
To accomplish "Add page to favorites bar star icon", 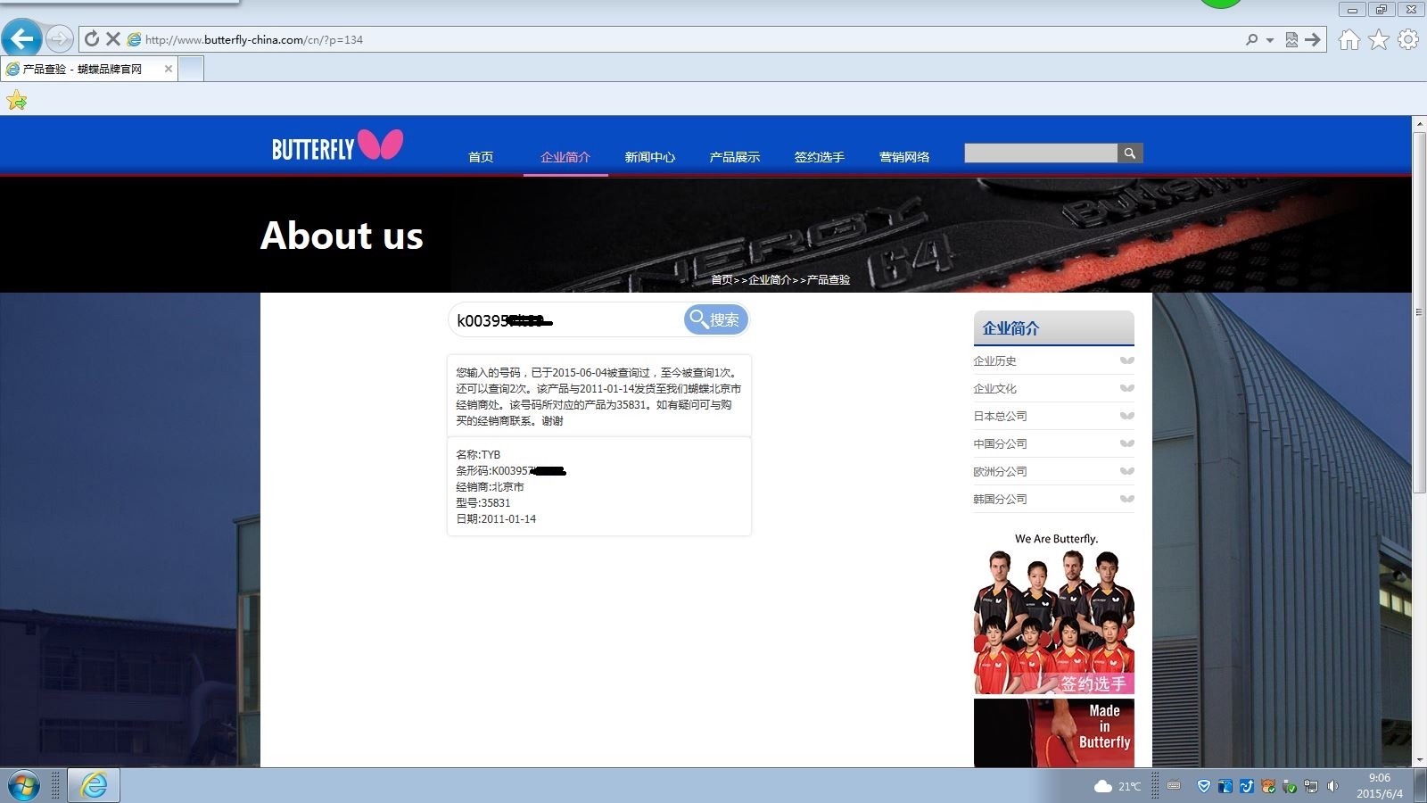I will [x=16, y=101].
